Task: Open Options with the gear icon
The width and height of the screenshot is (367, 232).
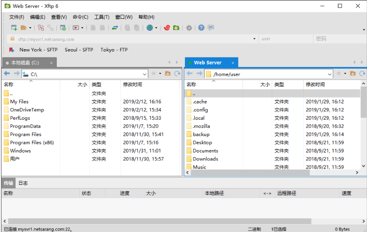Action: click(189, 28)
